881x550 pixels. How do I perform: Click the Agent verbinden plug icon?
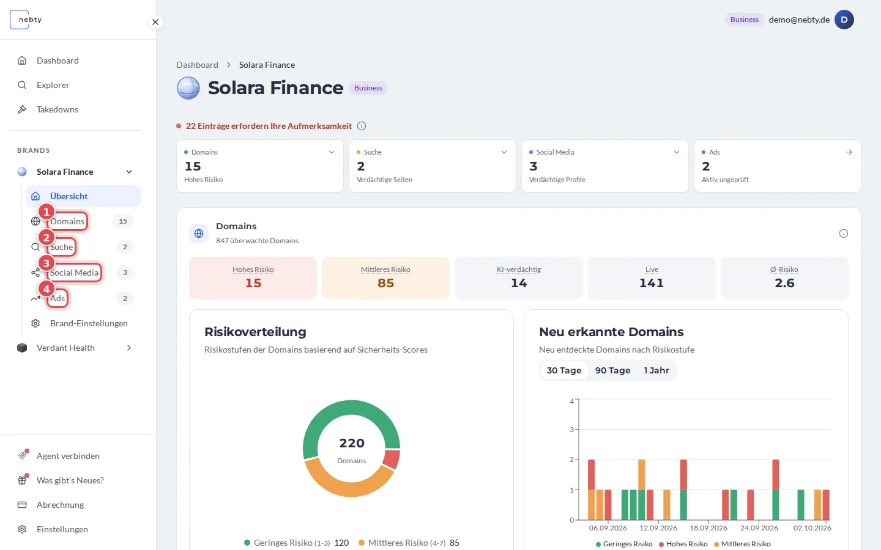point(23,456)
